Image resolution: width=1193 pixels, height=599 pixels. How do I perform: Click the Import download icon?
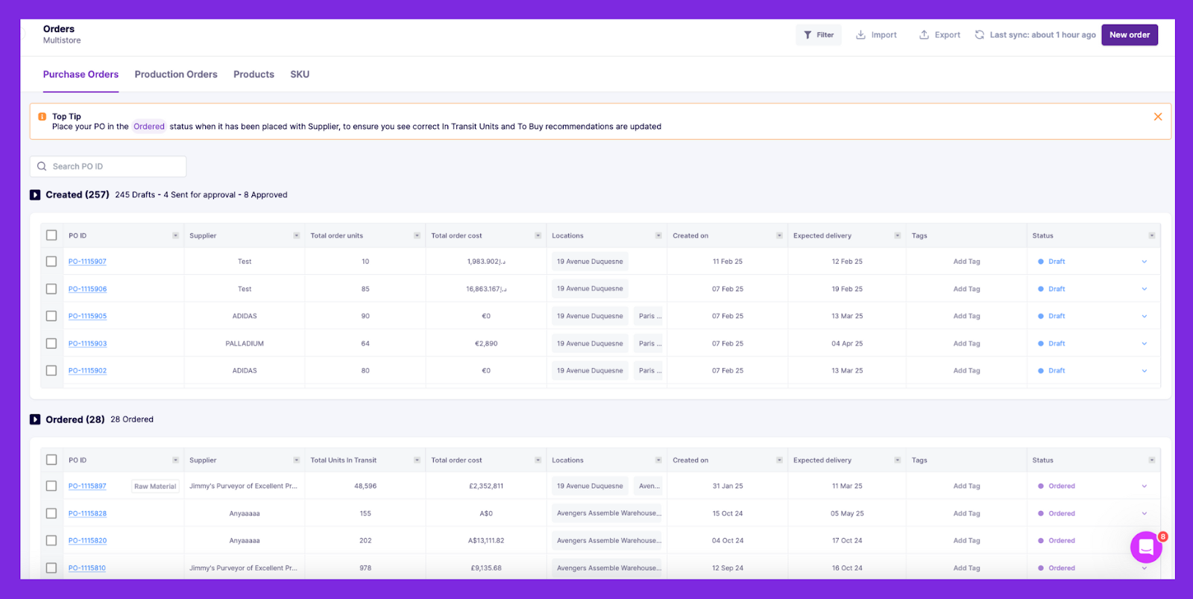click(860, 35)
